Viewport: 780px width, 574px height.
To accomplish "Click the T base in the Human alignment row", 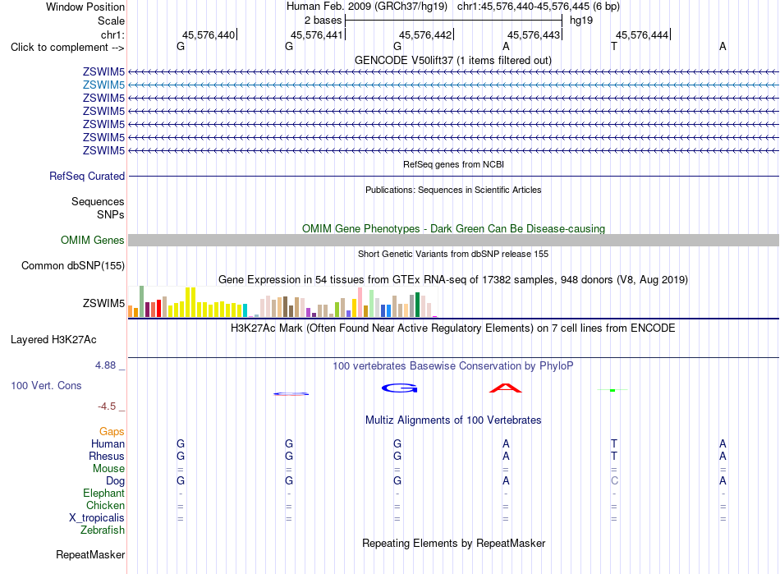I will (x=614, y=443).
